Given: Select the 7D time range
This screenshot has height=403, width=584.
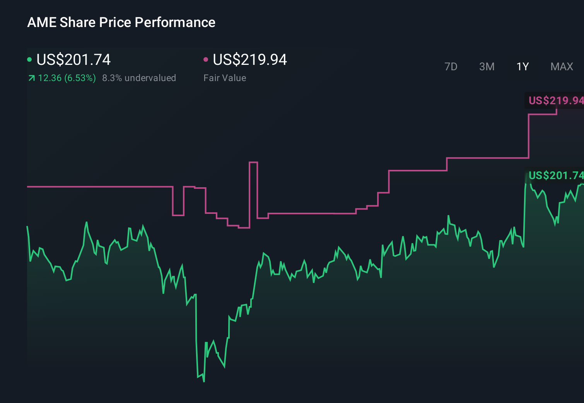Looking at the screenshot, I should click(x=451, y=66).
